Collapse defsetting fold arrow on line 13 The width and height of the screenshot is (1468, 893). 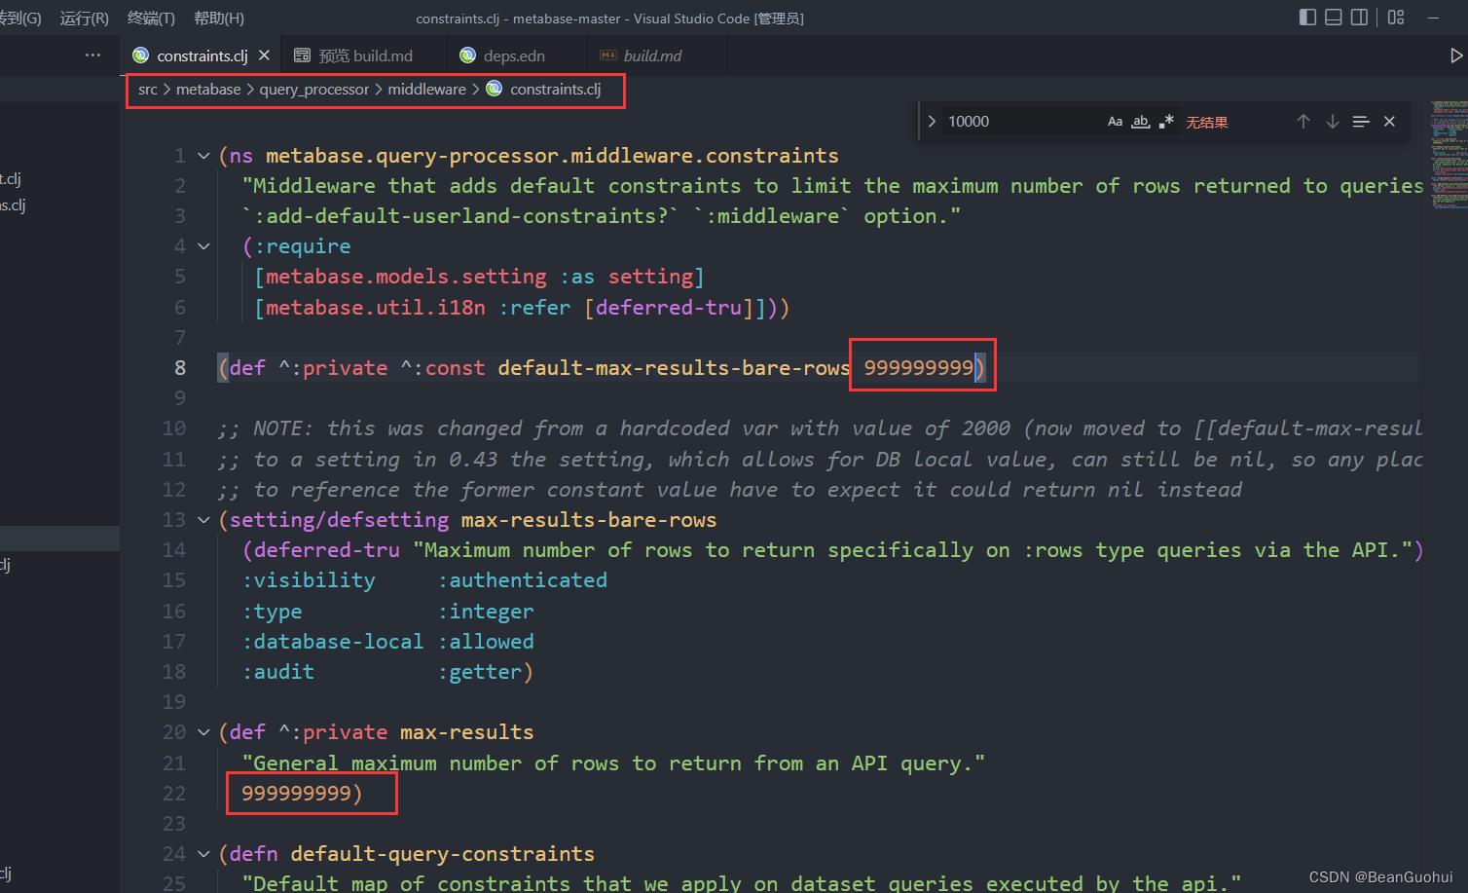[203, 520]
